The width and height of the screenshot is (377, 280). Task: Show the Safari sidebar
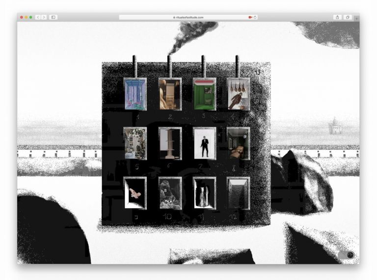tap(53, 17)
